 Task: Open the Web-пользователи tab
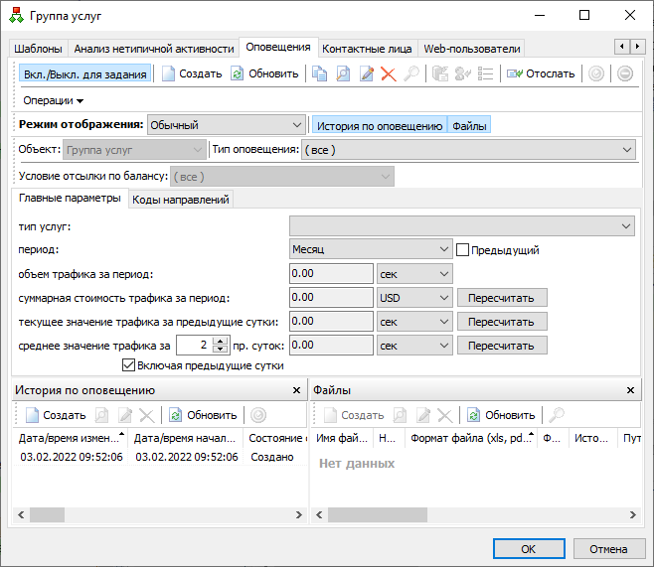pyautogui.click(x=472, y=49)
